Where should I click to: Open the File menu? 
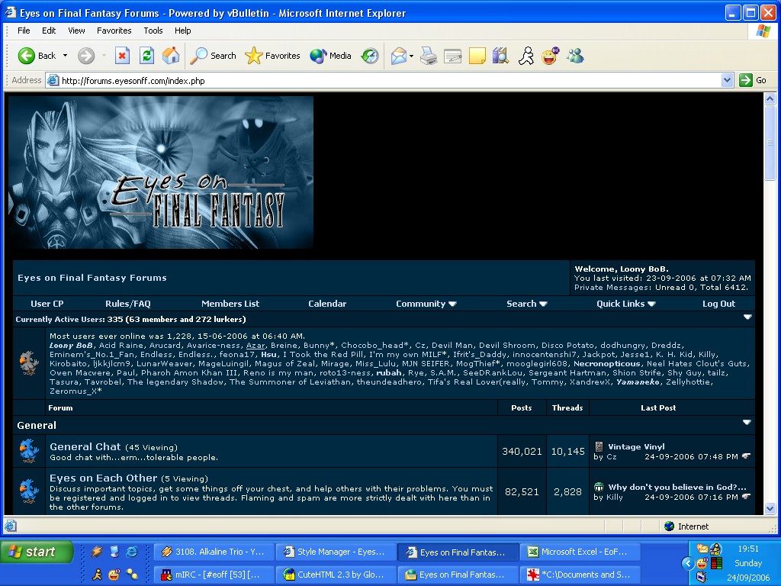(x=24, y=31)
